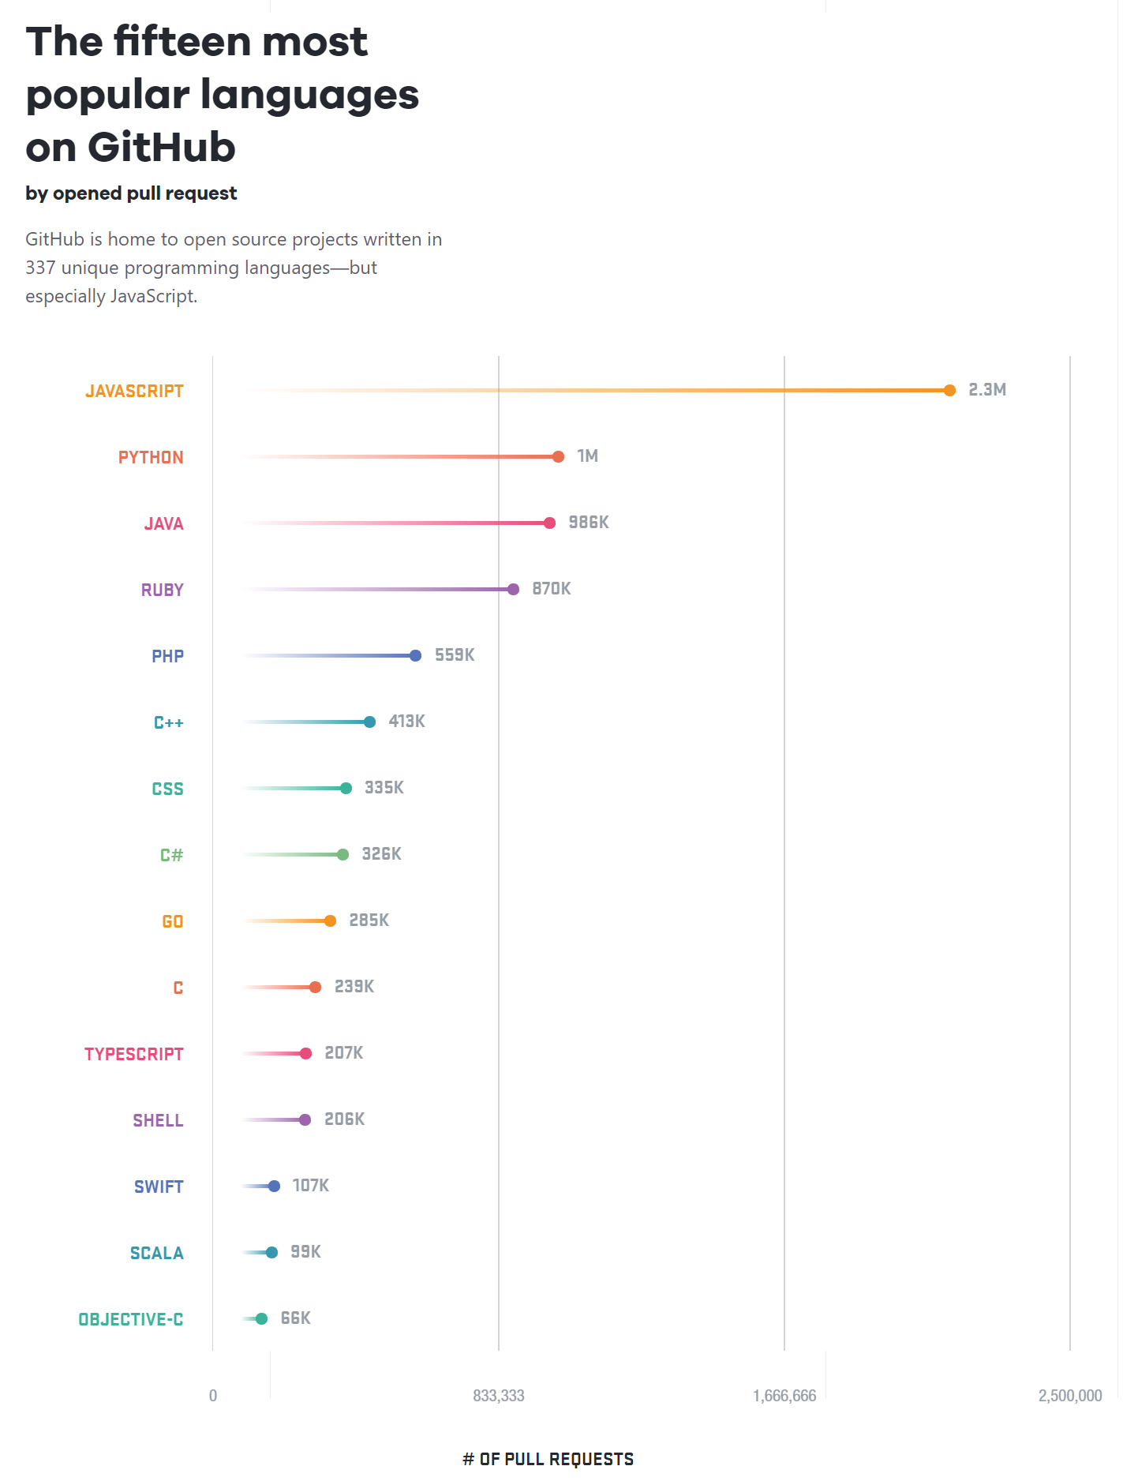Select the PHP endpoint dot
The image size is (1123, 1481).
click(x=415, y=655)
